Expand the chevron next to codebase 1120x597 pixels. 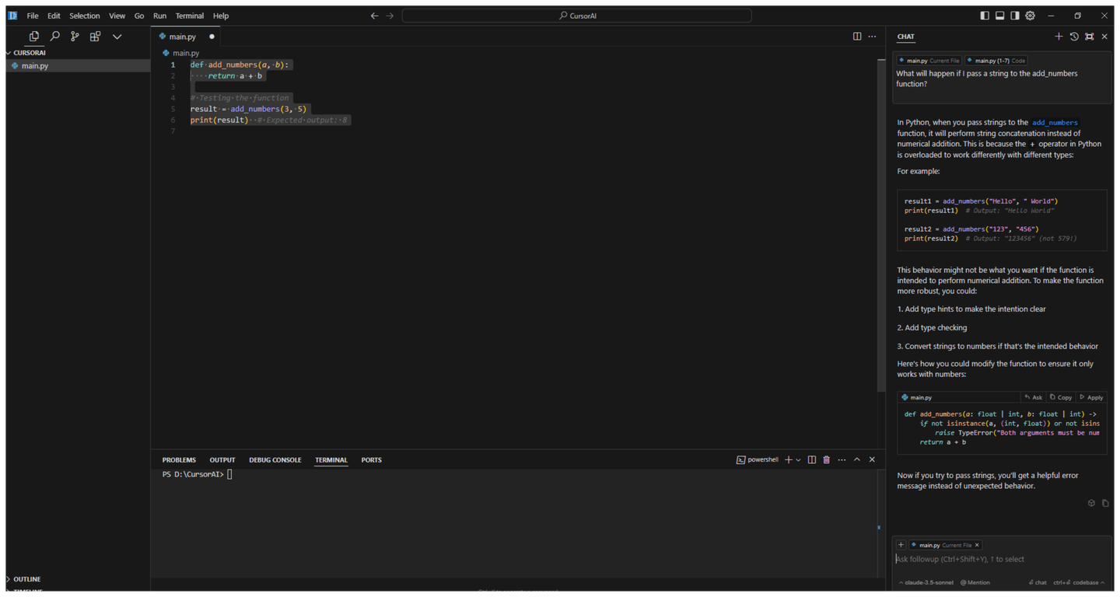pyautogui.click(x=1102, y=582)
